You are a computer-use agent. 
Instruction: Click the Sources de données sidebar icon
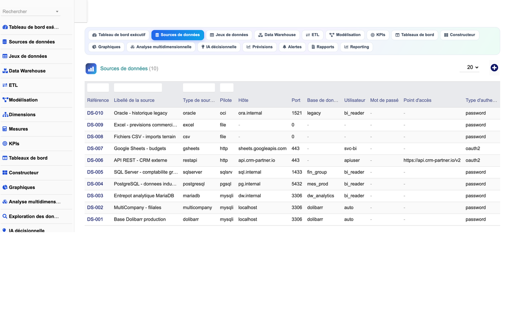coord(5,42)
